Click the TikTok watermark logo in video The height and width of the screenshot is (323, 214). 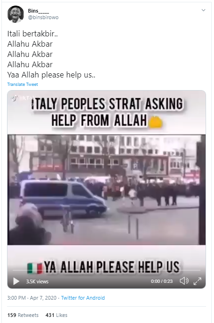21,98
